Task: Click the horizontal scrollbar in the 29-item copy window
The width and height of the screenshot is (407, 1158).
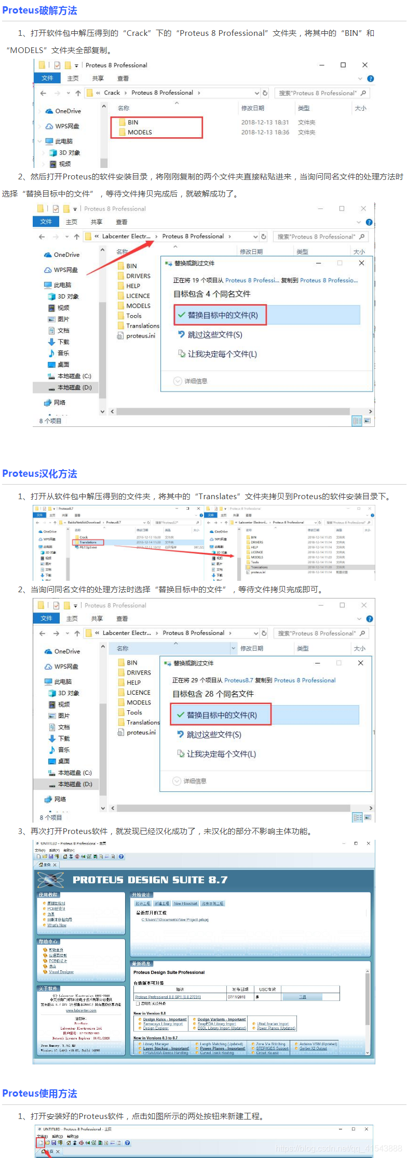Action: pos(233,808)
